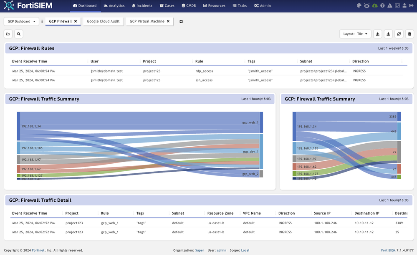Open the Analytics menu
Image resolution: width=417 pixels, height=255 pixels.
pyautogui.click(x=114, y=6)
